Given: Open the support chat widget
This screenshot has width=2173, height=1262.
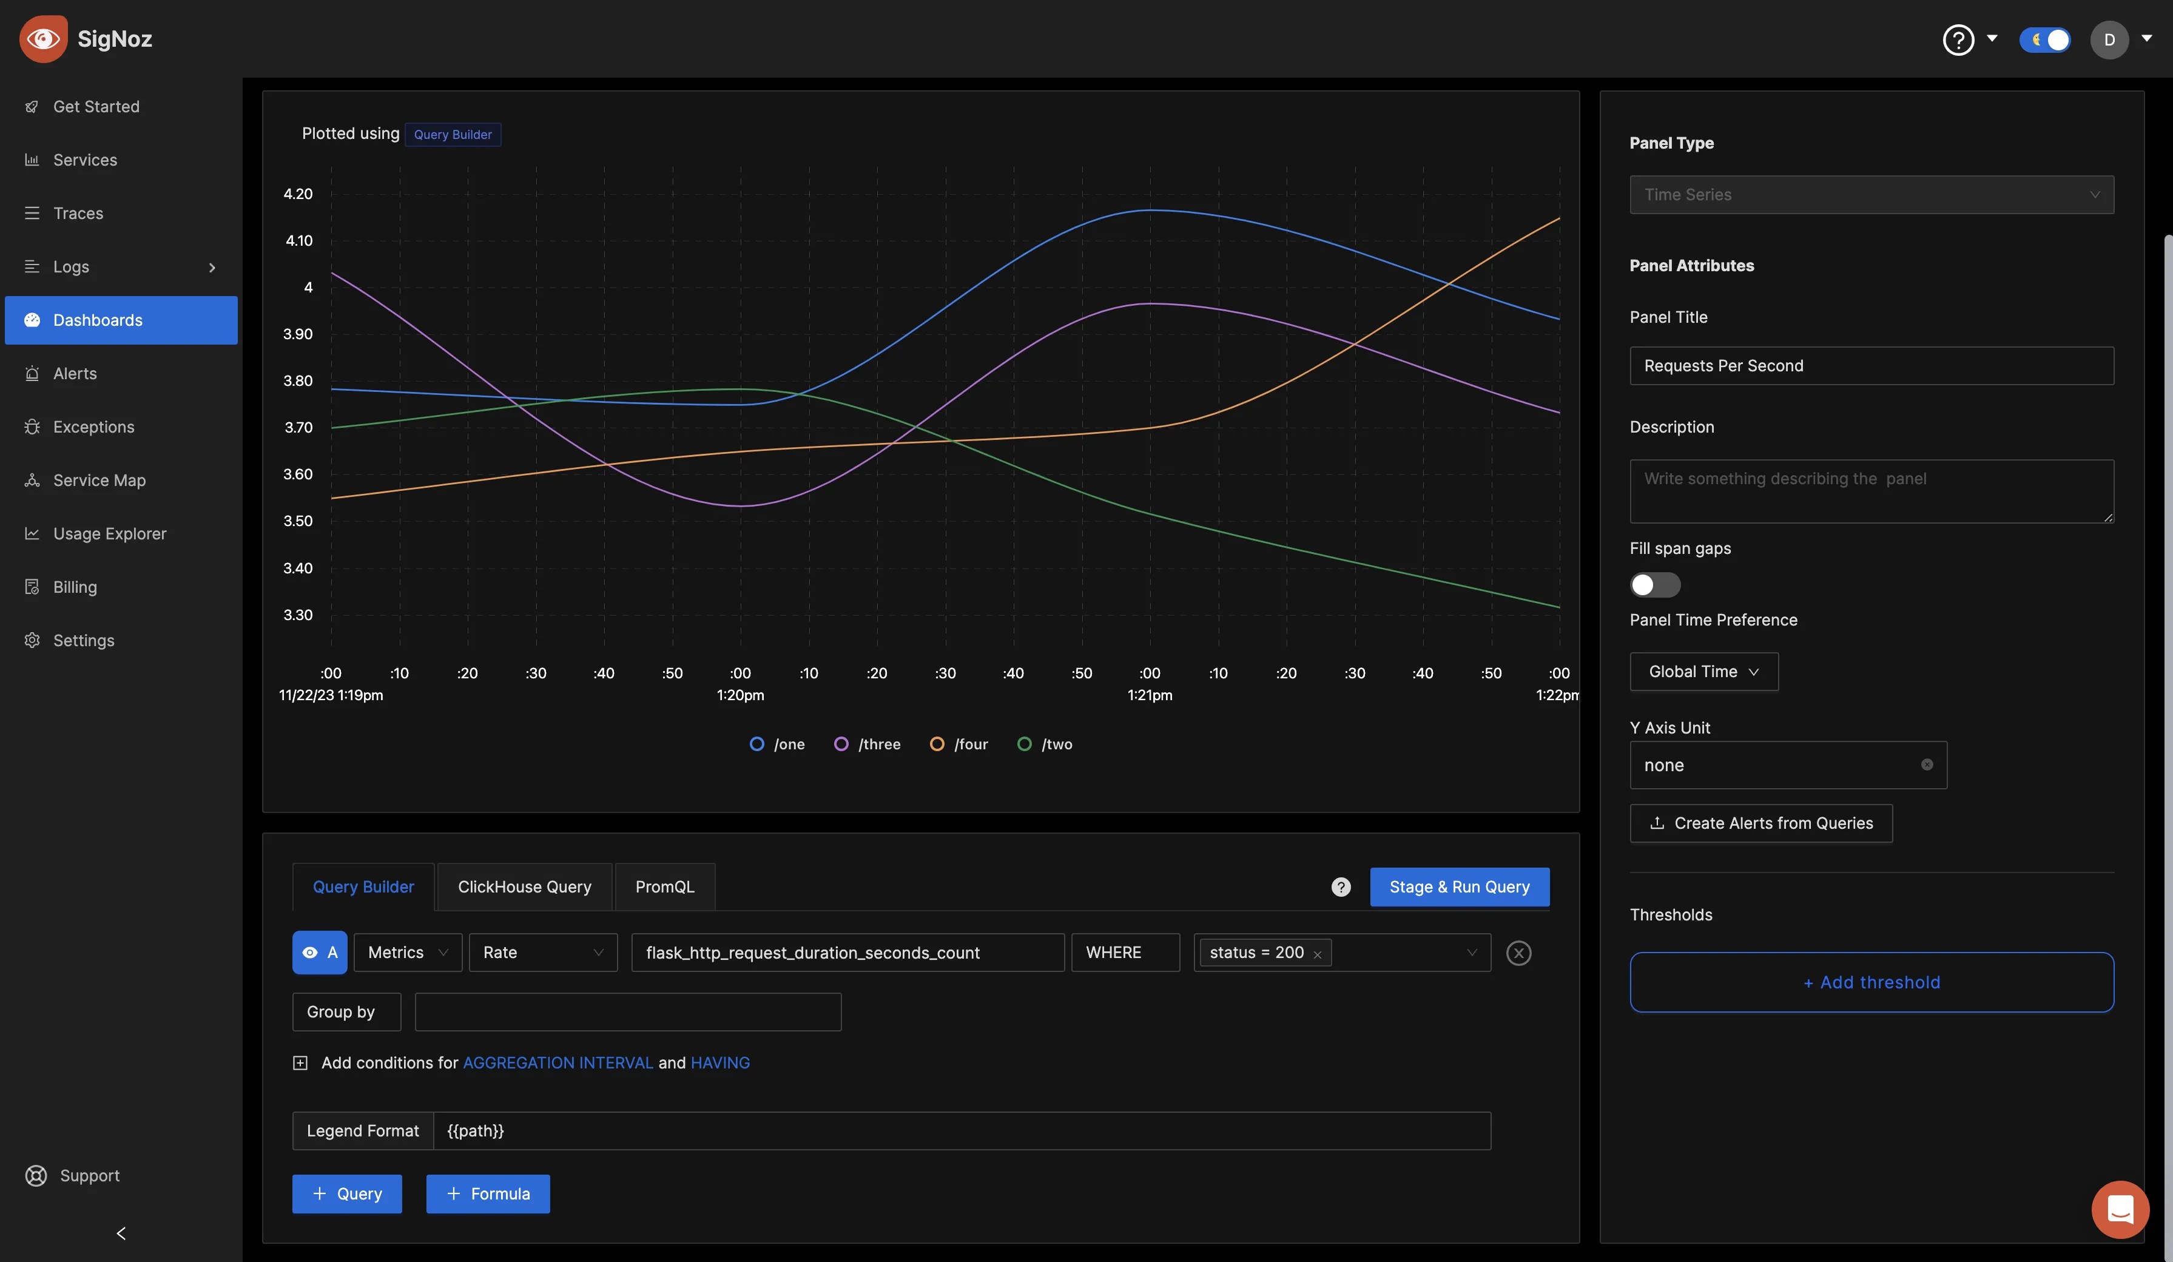Looking at the screenshot, I should pos(2120,1209).
